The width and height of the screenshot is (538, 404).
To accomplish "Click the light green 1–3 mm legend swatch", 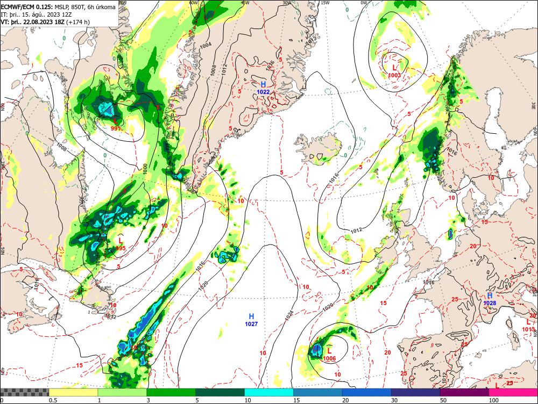I will point(122,392).
